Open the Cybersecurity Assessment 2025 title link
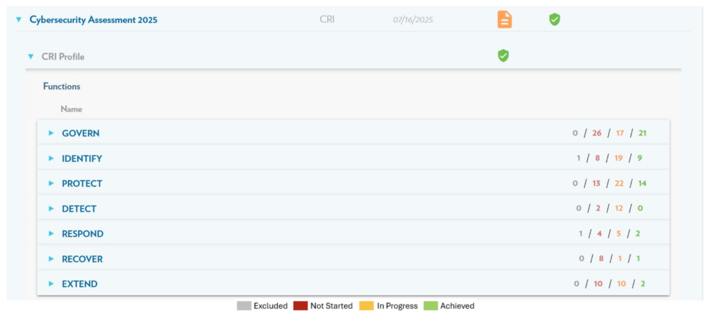Viewport: 710px width, 317px height. point(93,20)
